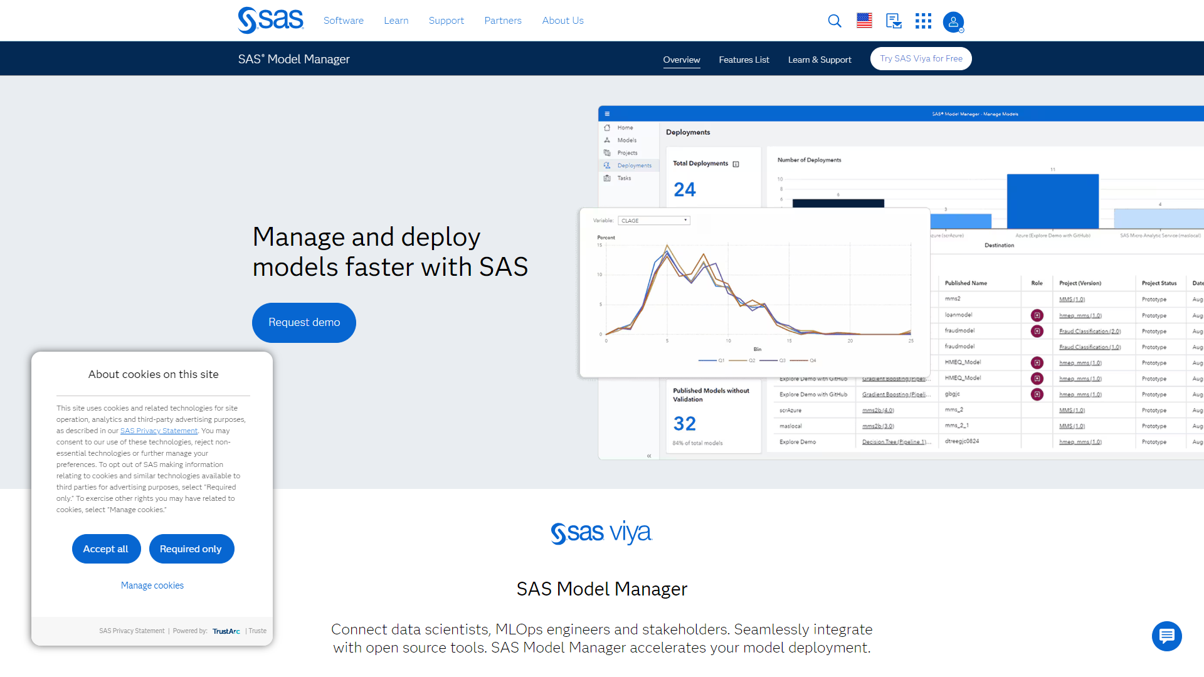Screen dimensions: 1204x677
Task: Select the Features List tab
Action: 744,59
